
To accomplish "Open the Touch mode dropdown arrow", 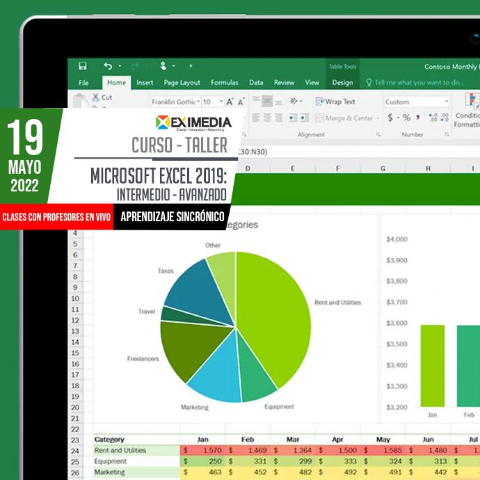I will [174, 66].
